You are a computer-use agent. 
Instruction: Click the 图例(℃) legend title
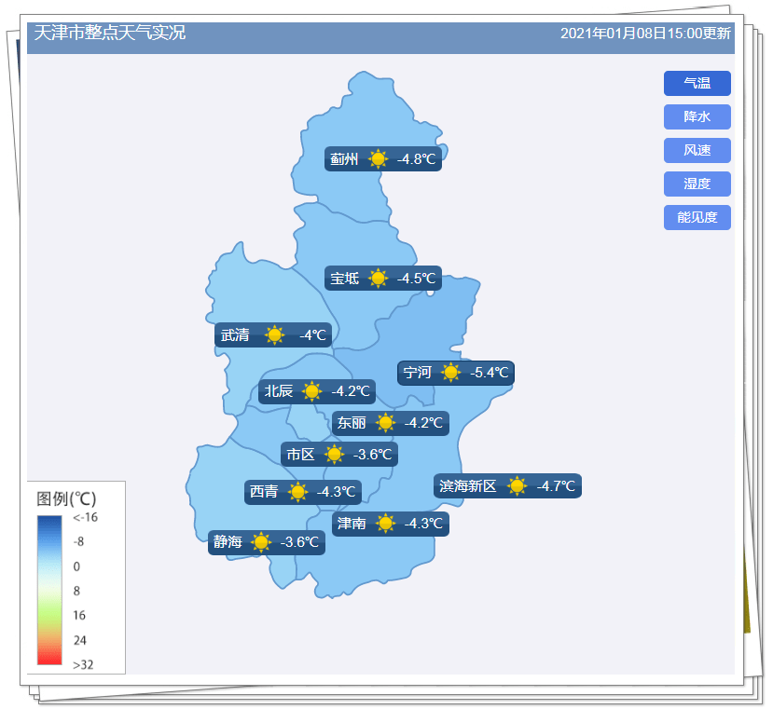click(66, 498)
